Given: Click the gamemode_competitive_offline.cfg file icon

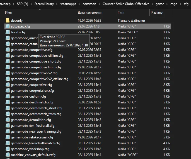Looking at the screenshot, I should (8, 56).
